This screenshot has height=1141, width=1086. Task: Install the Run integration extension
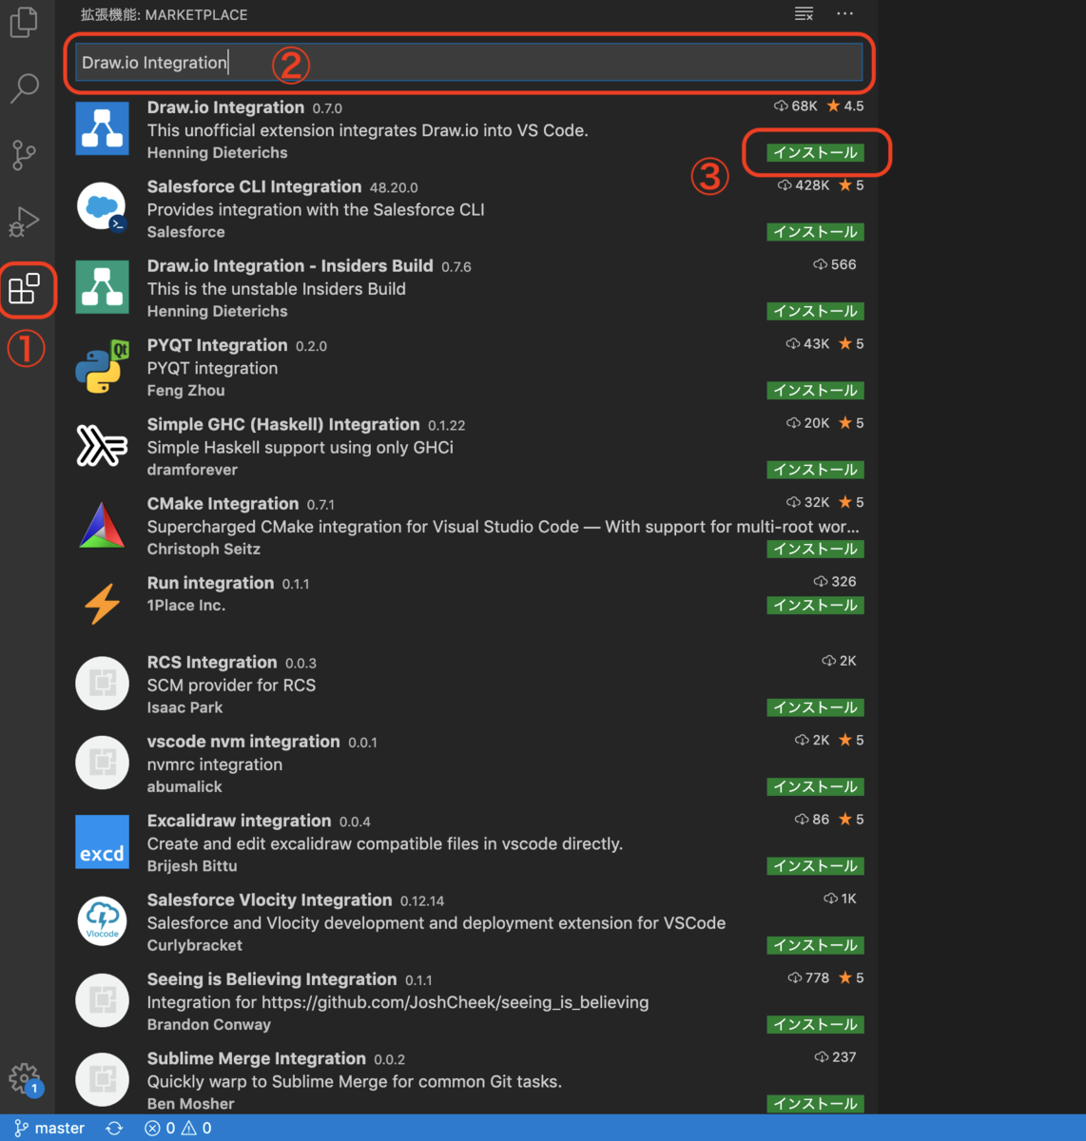pos(816,606)
